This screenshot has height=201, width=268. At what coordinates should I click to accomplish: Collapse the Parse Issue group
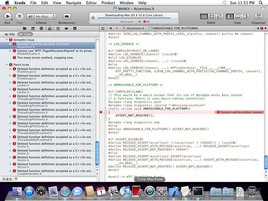click(x=6, y=65)
